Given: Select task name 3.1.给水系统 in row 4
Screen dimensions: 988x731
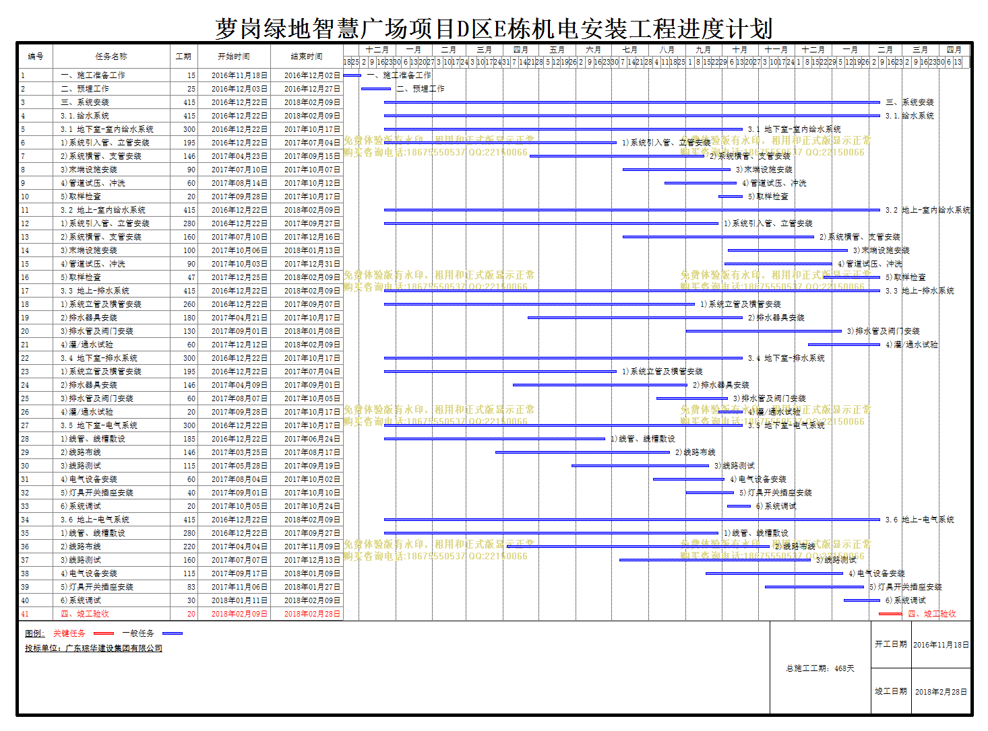Looking at the screenshot, I should tap(85, 116).
